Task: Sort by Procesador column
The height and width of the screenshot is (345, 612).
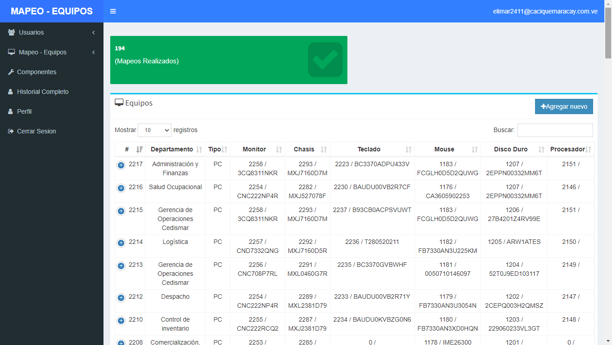Action: pos(571,149)
